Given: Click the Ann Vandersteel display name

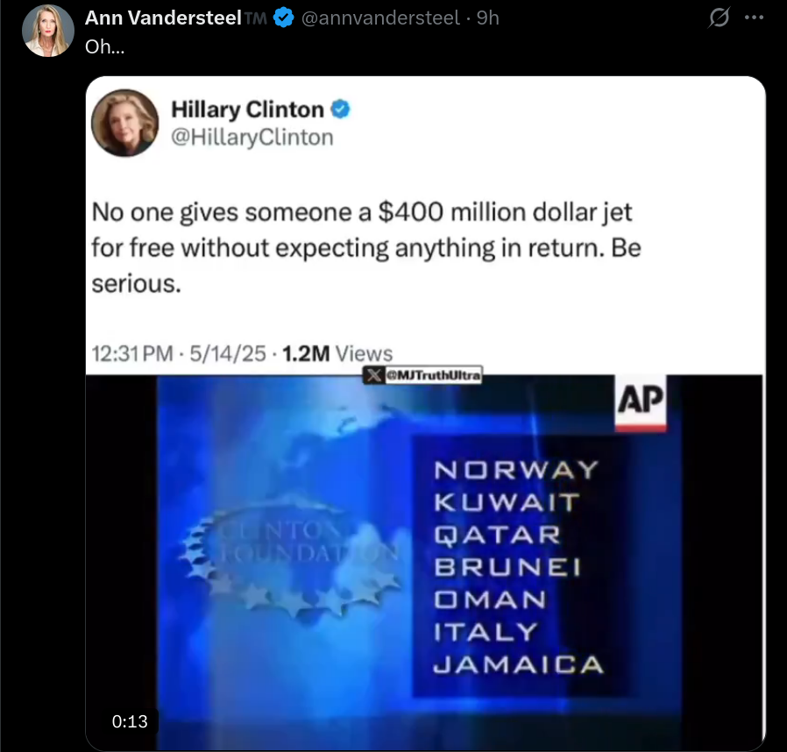Looking at the screenshot, I should tap(163, 18).
